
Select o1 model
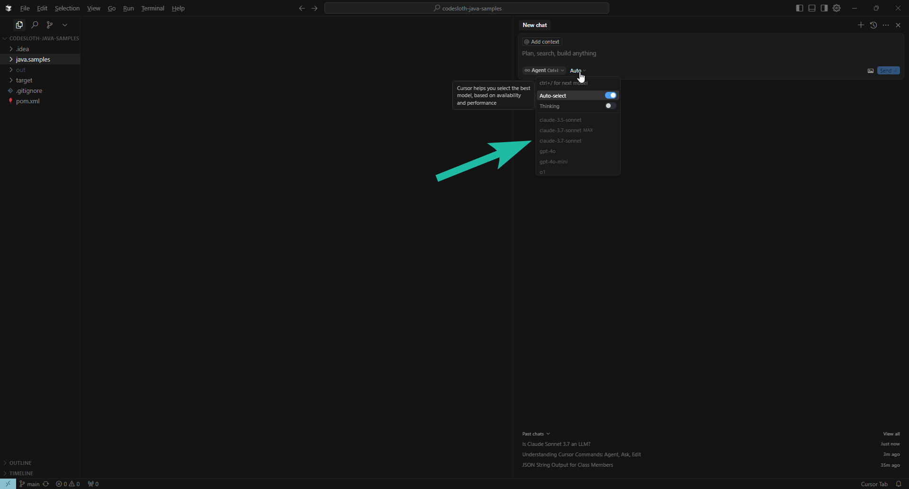578,172
